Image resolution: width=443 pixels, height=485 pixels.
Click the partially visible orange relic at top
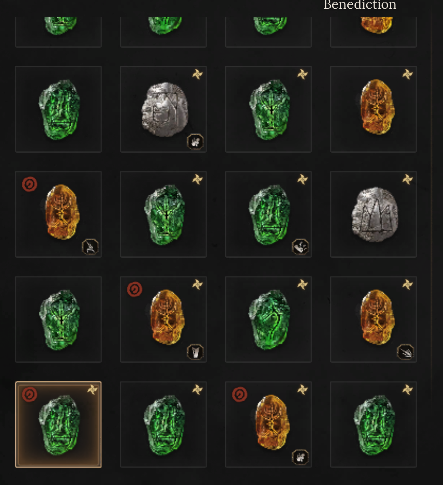(373, 32)
